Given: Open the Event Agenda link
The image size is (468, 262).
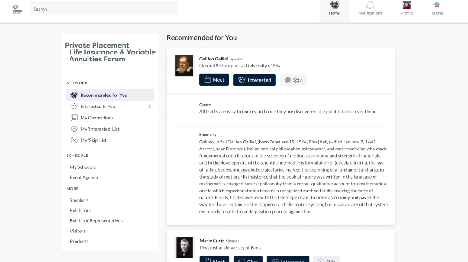Looking at the screenshot, I should pos(84,178).
